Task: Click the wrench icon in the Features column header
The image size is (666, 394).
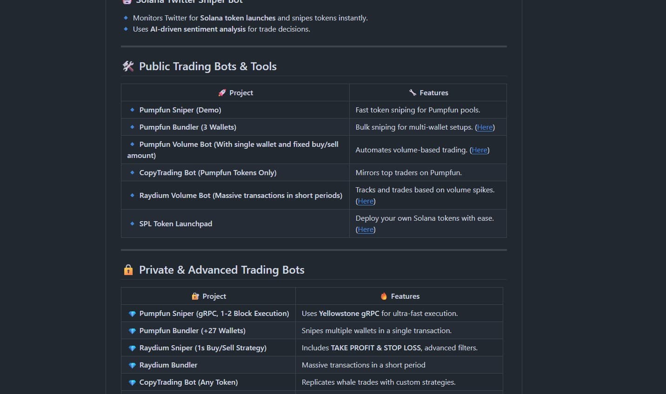Action: 412,92
